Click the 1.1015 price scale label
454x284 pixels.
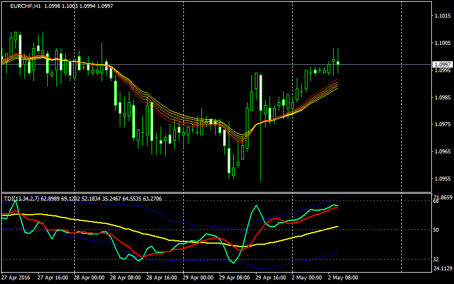point(442,16)
